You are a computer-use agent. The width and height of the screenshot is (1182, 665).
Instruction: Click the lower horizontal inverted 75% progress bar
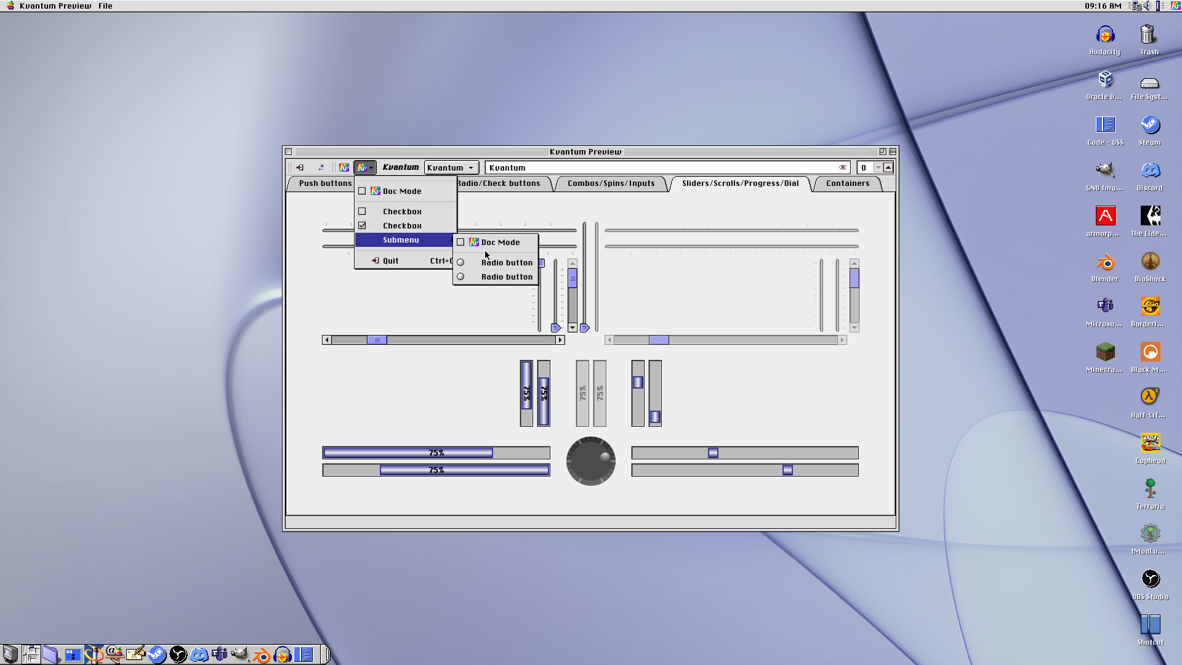[436, 470]
